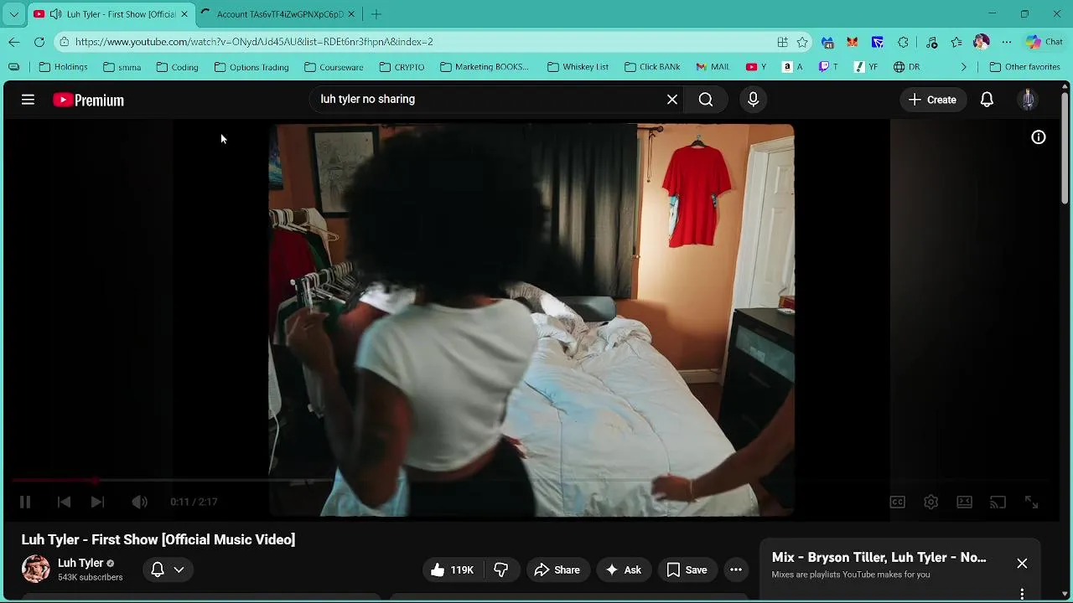The height and width of the screenshot is (603, 1073).
Task: Expand the tab actions chevron menu
Action: pyautogui.click(x=13, y=14)
